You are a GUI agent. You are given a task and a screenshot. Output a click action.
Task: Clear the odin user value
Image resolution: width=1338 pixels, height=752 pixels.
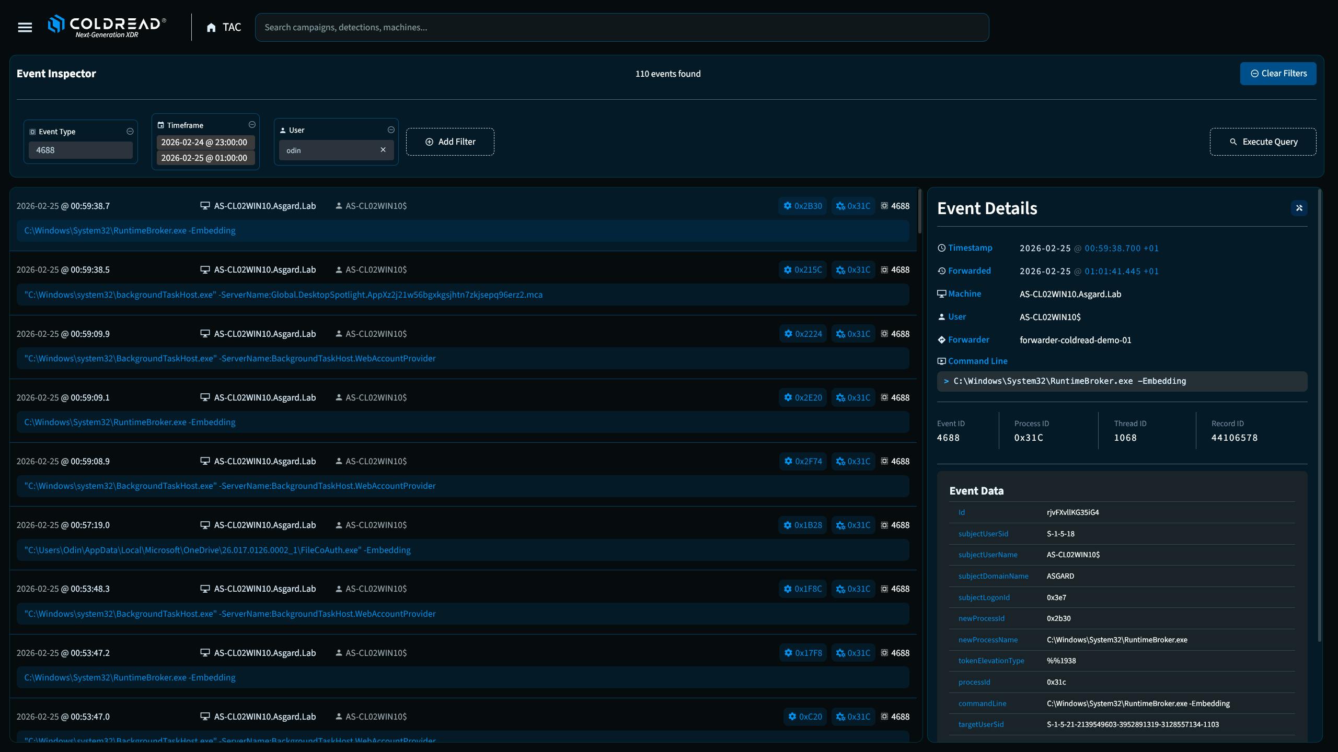point(383,150)
